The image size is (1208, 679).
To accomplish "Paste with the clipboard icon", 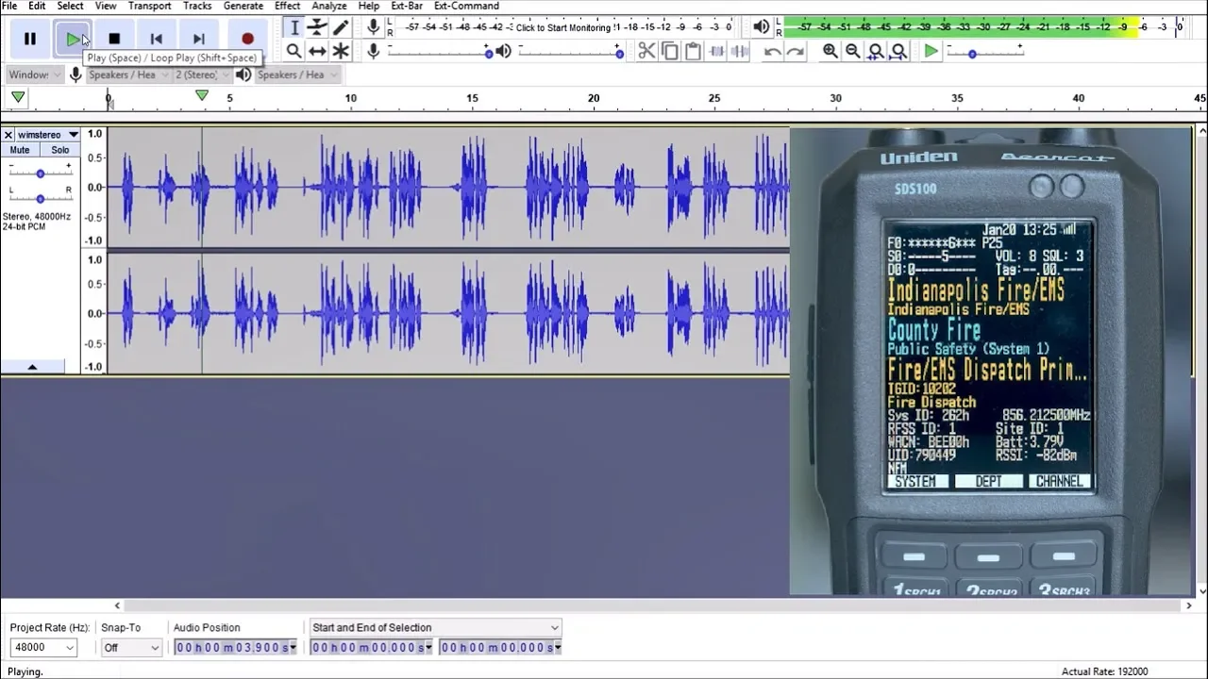I will coord(692,51).
